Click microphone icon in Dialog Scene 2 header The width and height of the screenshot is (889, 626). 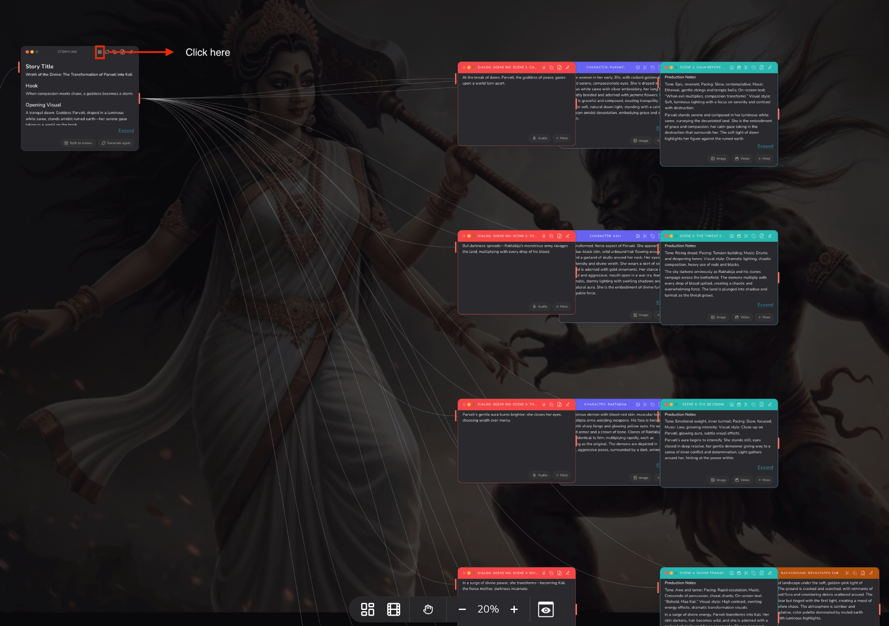(544, 236)
